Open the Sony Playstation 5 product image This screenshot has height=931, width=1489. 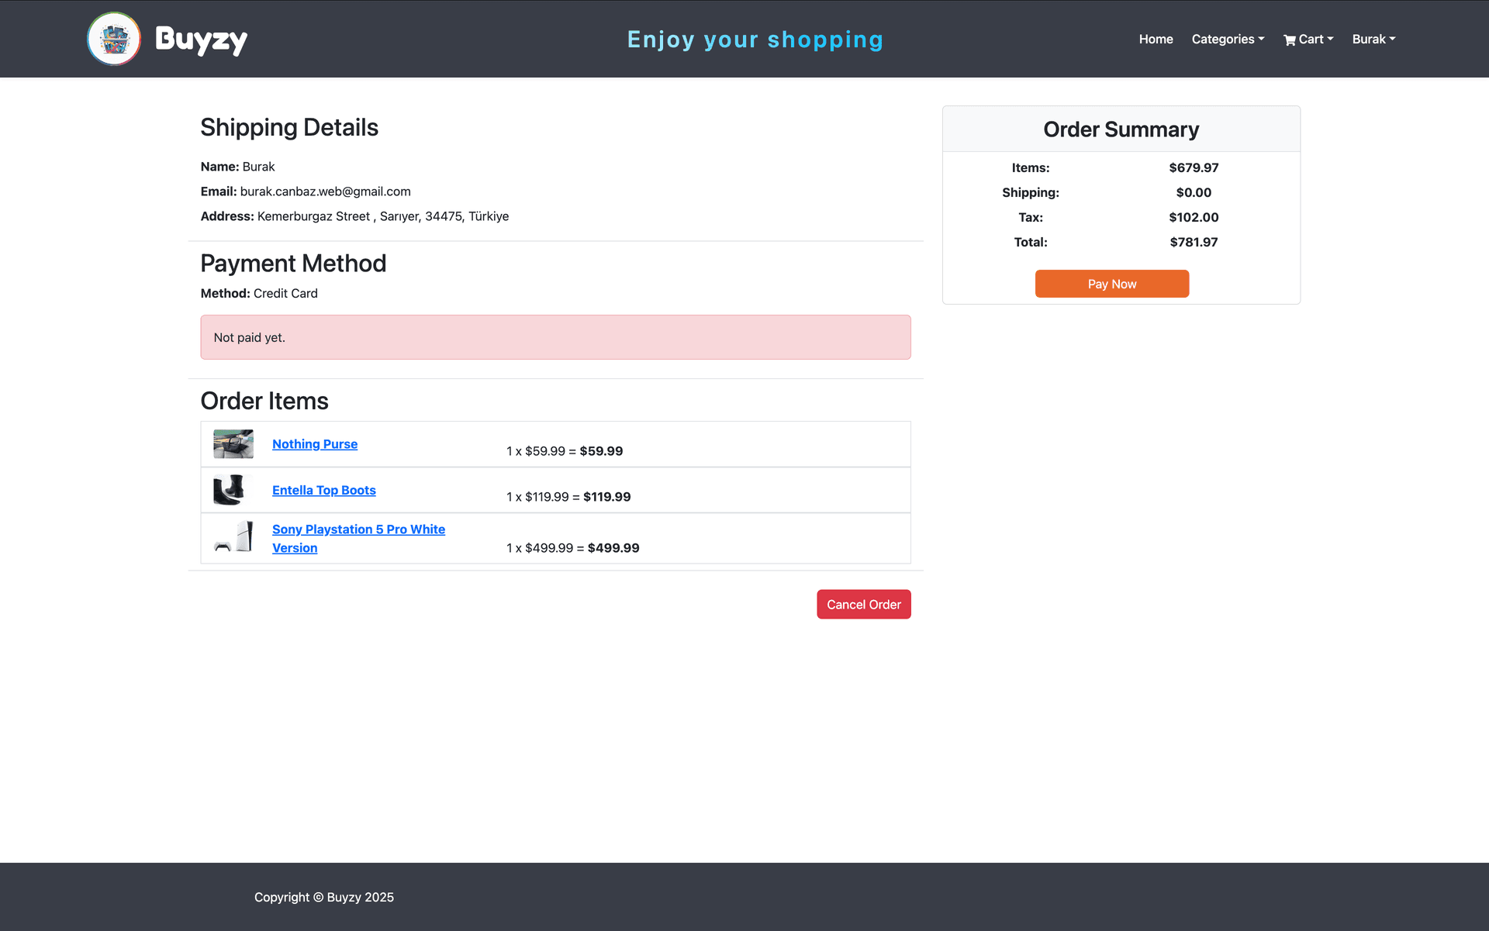(x=233, y=537)
